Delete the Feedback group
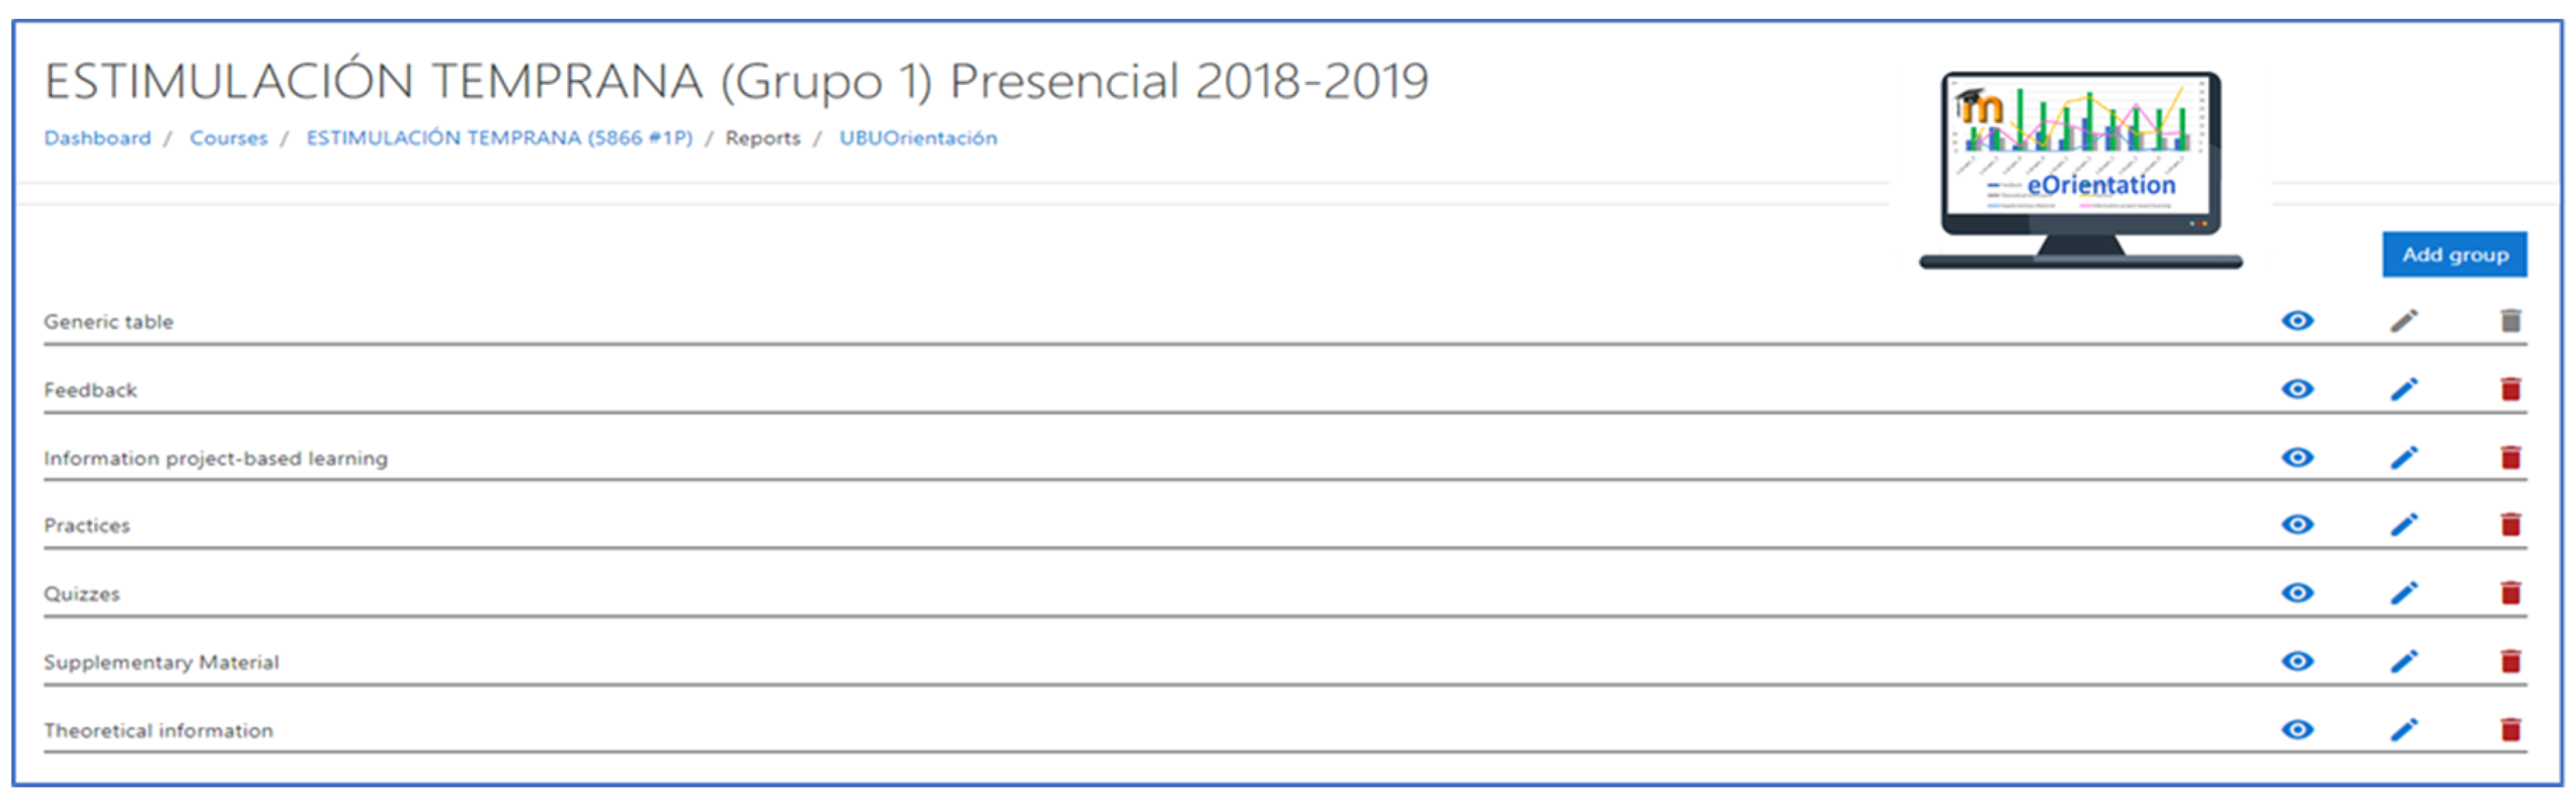This screenshot has width=2576, height=803. click(2510, 389)
